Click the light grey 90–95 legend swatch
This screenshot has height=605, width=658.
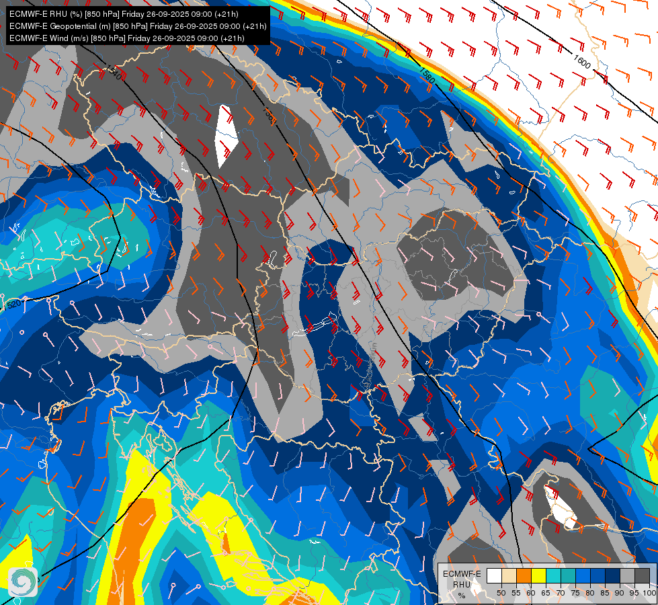click(627, 575)
